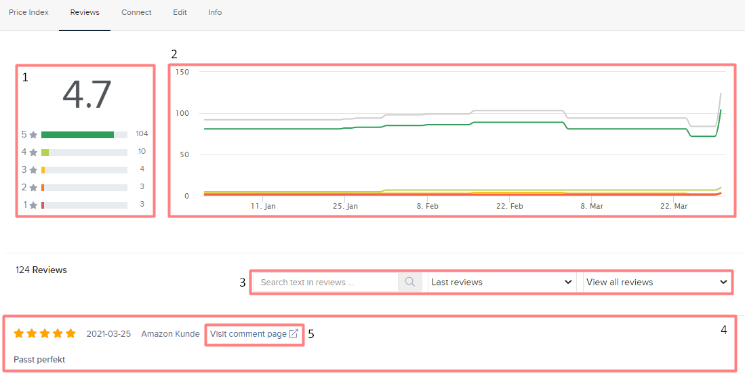Image resolution: width=745 pixels, height=374 pixels.
Task: Switch to the Price Index tab
Action: (x=28, y=12)
